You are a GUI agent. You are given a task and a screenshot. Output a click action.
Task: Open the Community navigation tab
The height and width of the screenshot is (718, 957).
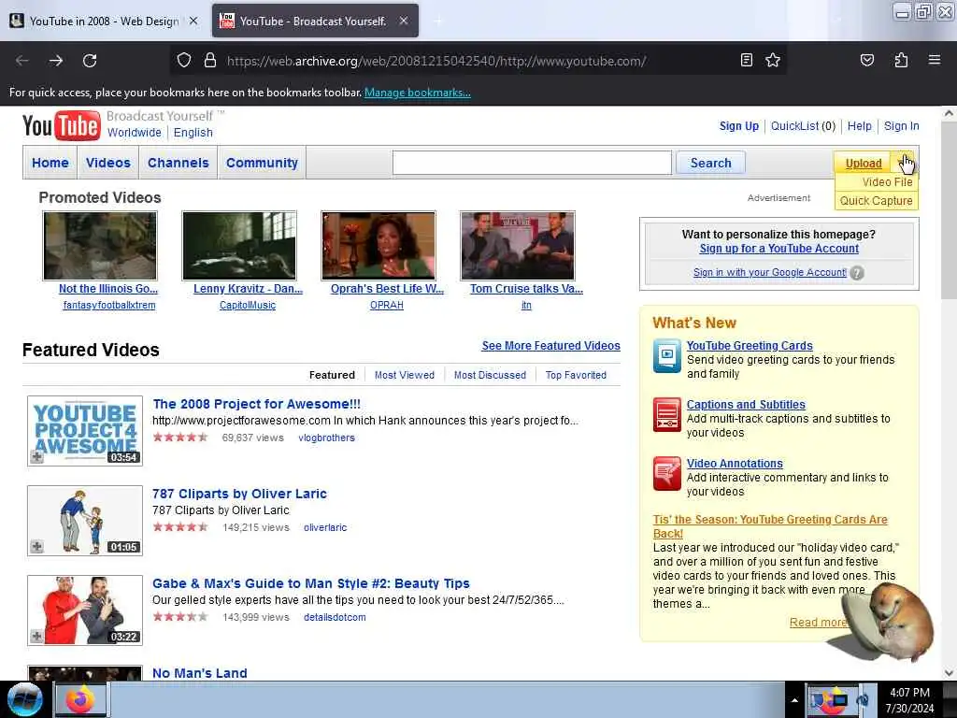(x=262, y=163)
